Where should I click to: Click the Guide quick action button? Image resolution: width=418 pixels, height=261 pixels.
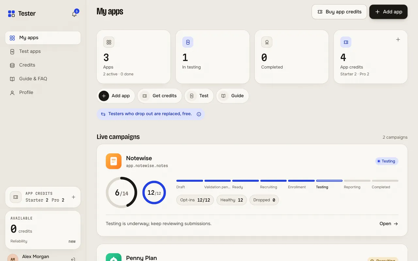pyautogui.click(x=233, y=96)
